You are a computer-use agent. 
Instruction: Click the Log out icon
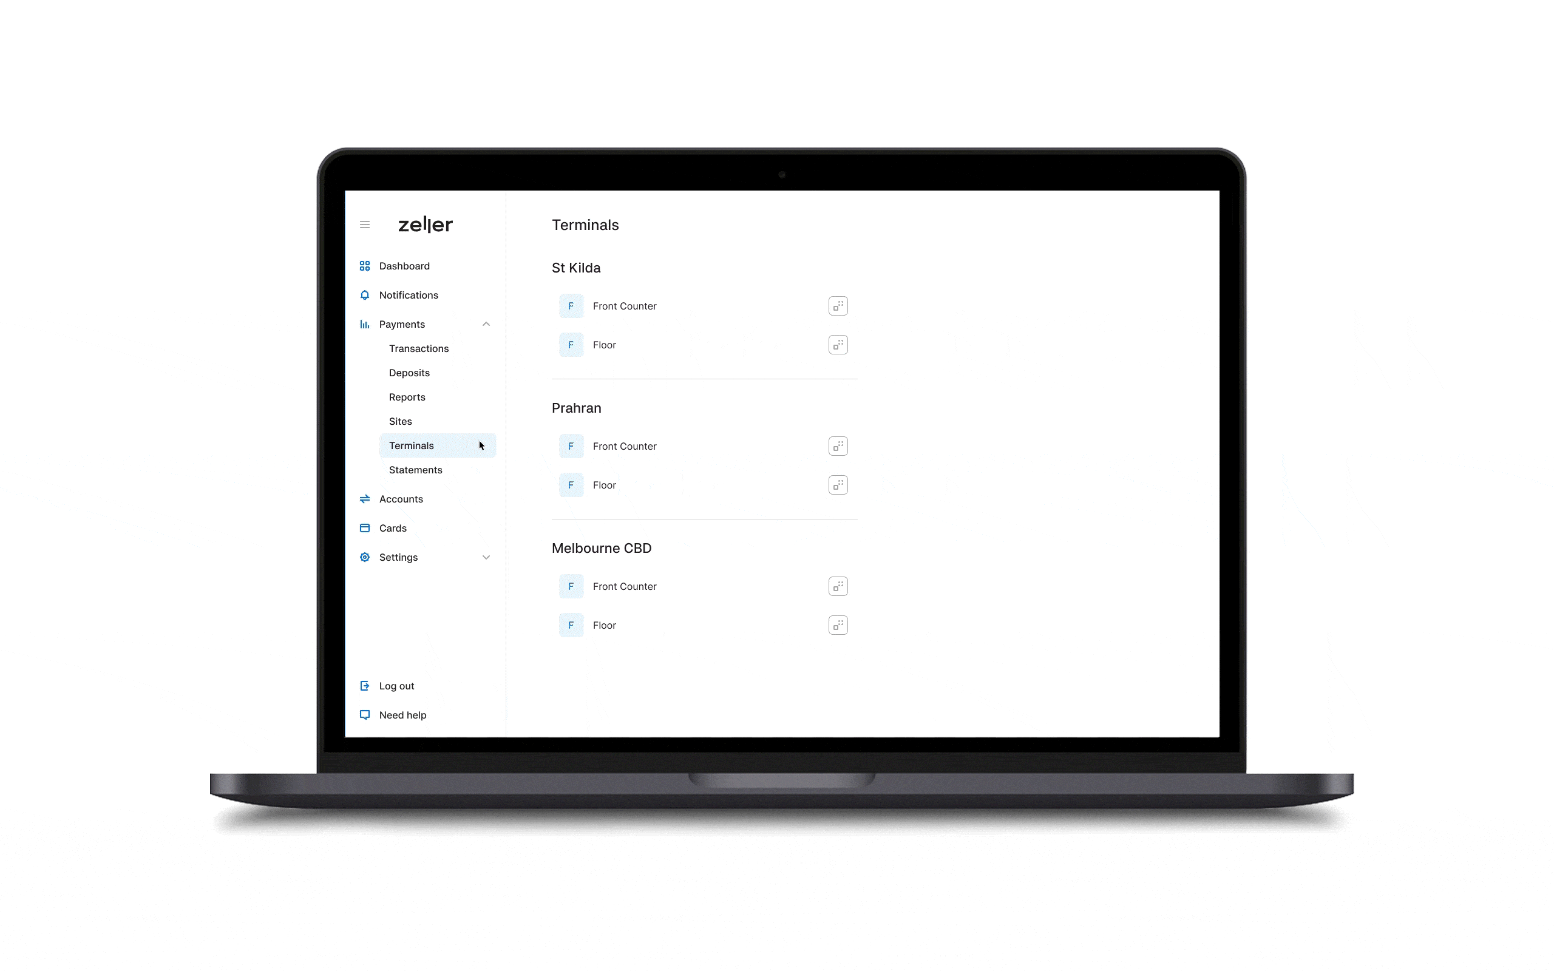pyautogui.click(x=365, y=686)
